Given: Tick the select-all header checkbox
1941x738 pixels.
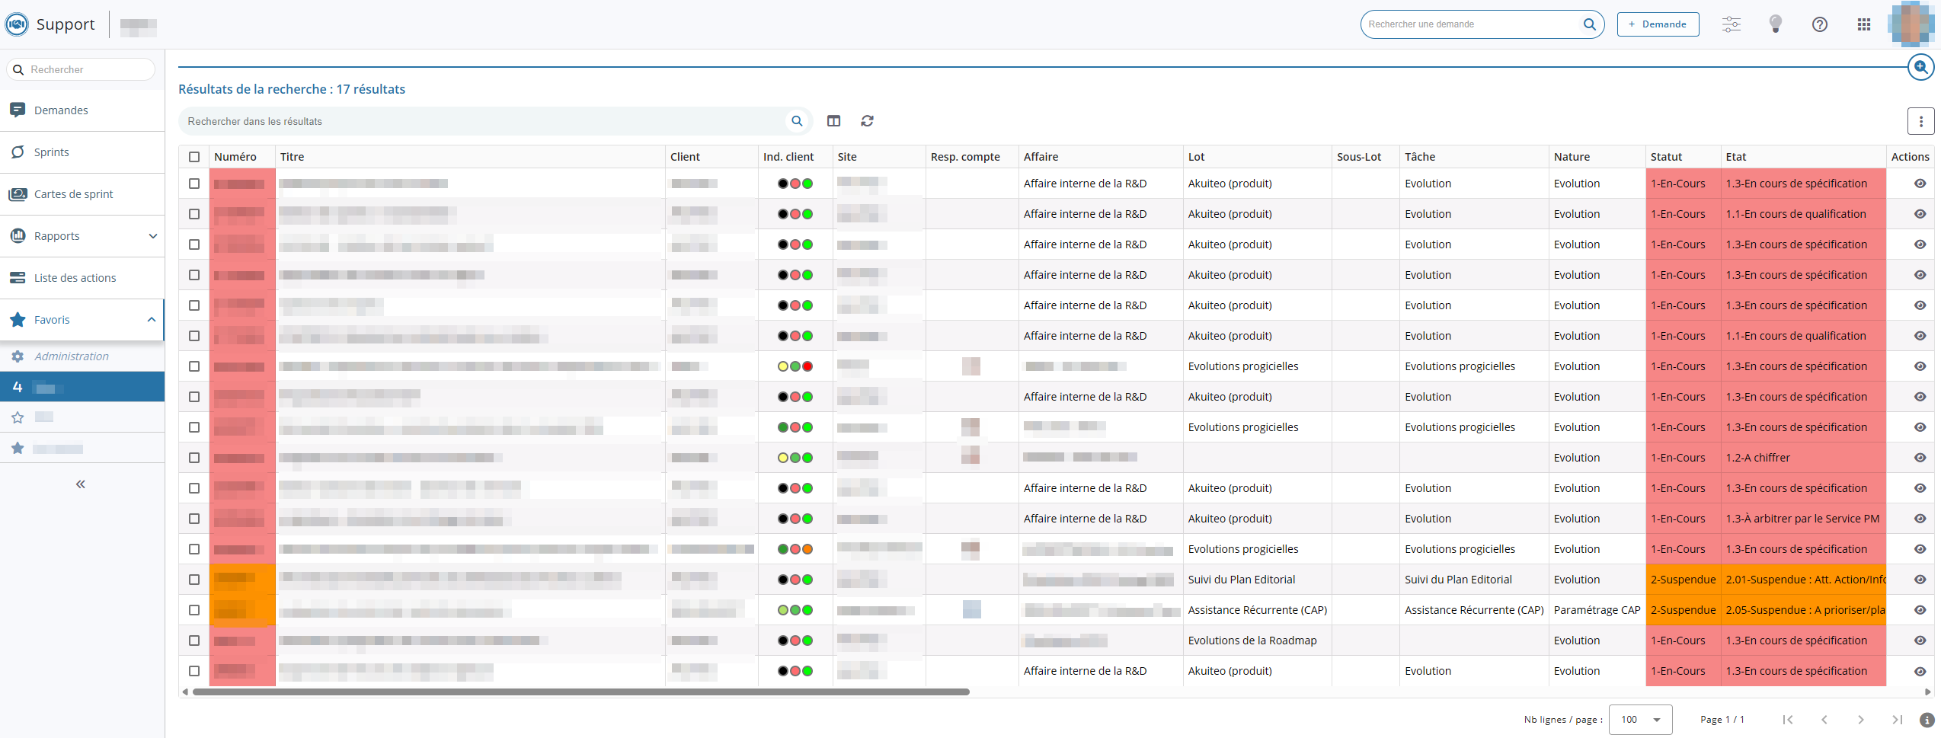Looking at the screenshot, I should pyautogui.click(x=194, y=157).
